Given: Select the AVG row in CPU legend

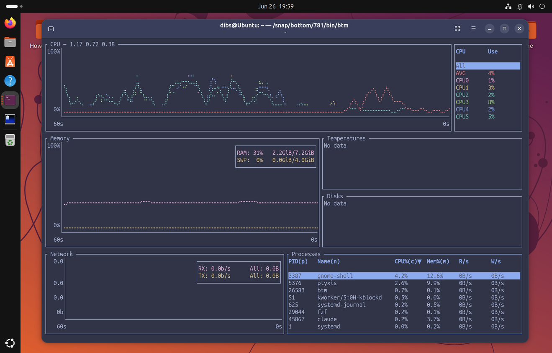Looking at the screenshot, I should tap(488, 73).
